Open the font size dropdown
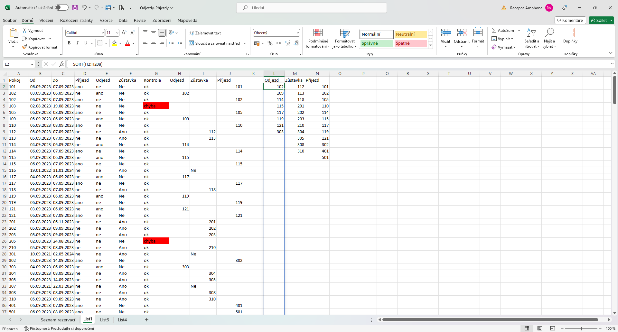This screenshot has height=332, width=618. click(x=117, y=33)
